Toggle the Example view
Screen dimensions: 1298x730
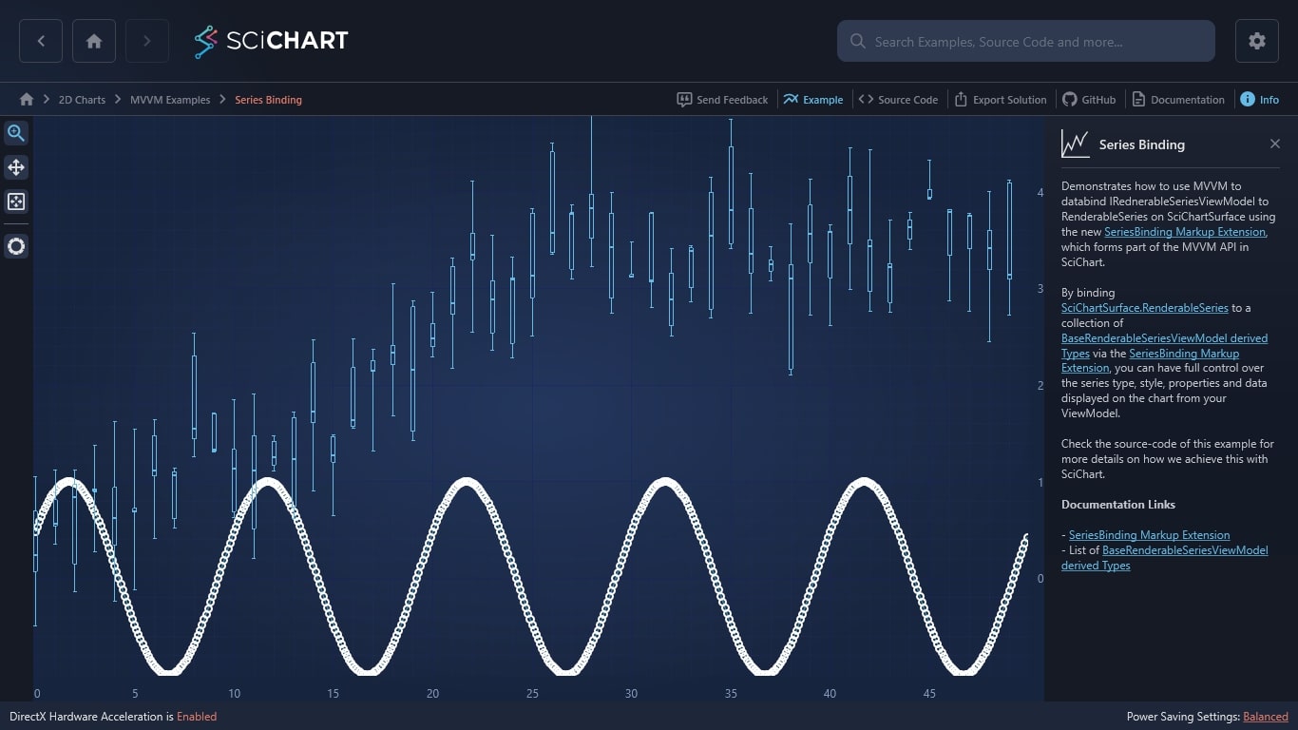click(x=813, y=99)
